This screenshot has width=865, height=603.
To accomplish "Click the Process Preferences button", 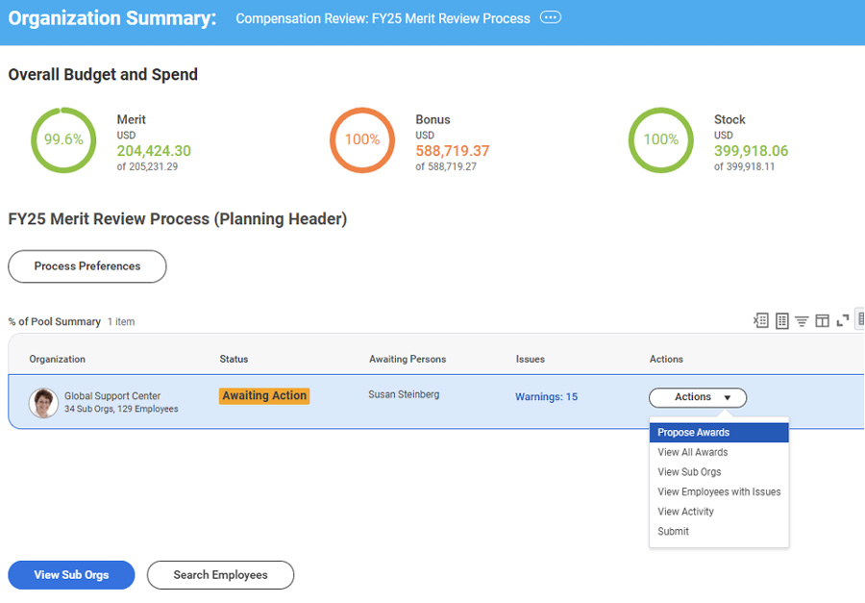I will point(87,266).
